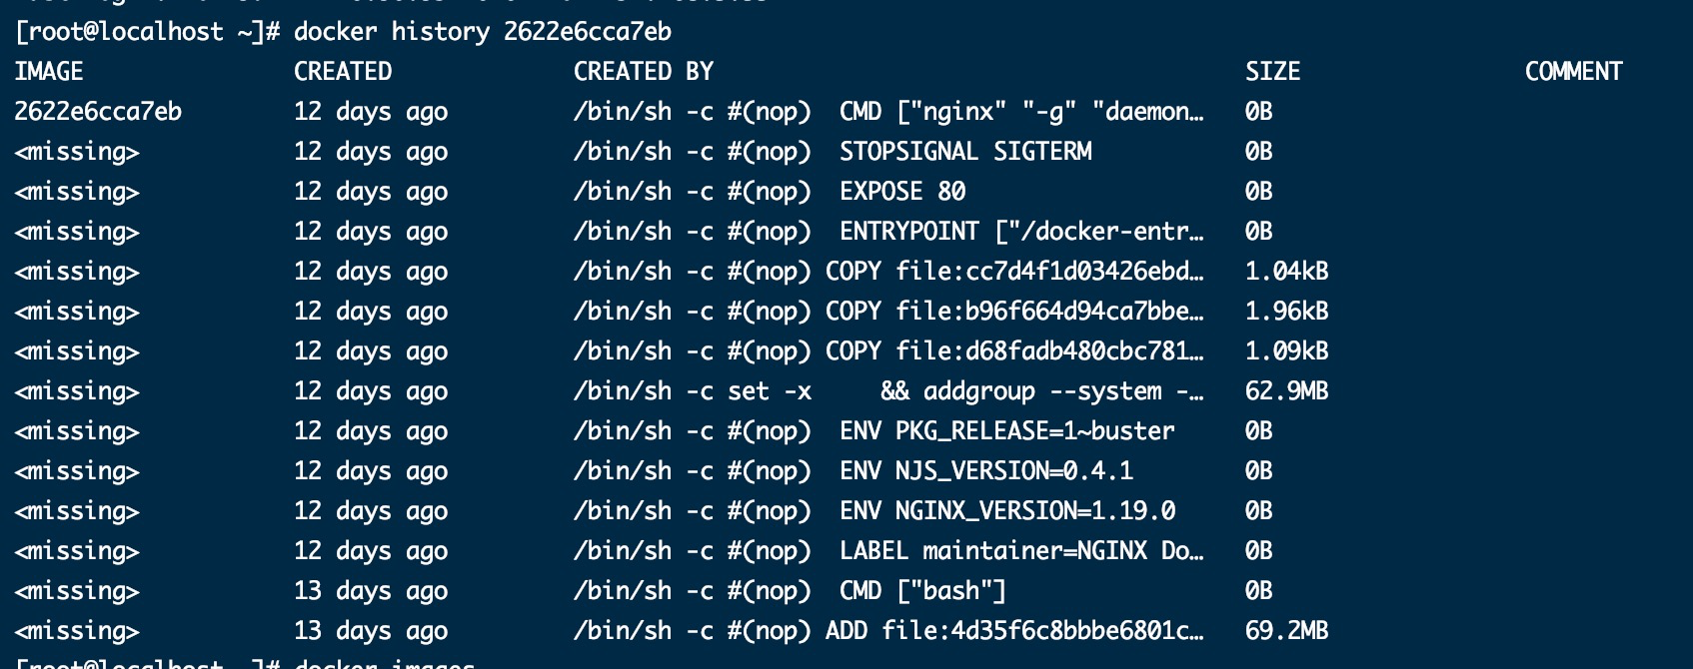This screenshot has width=1693, height=669.
Task: Click the 1.96kB size value
Action: [x=1287, y=312]
